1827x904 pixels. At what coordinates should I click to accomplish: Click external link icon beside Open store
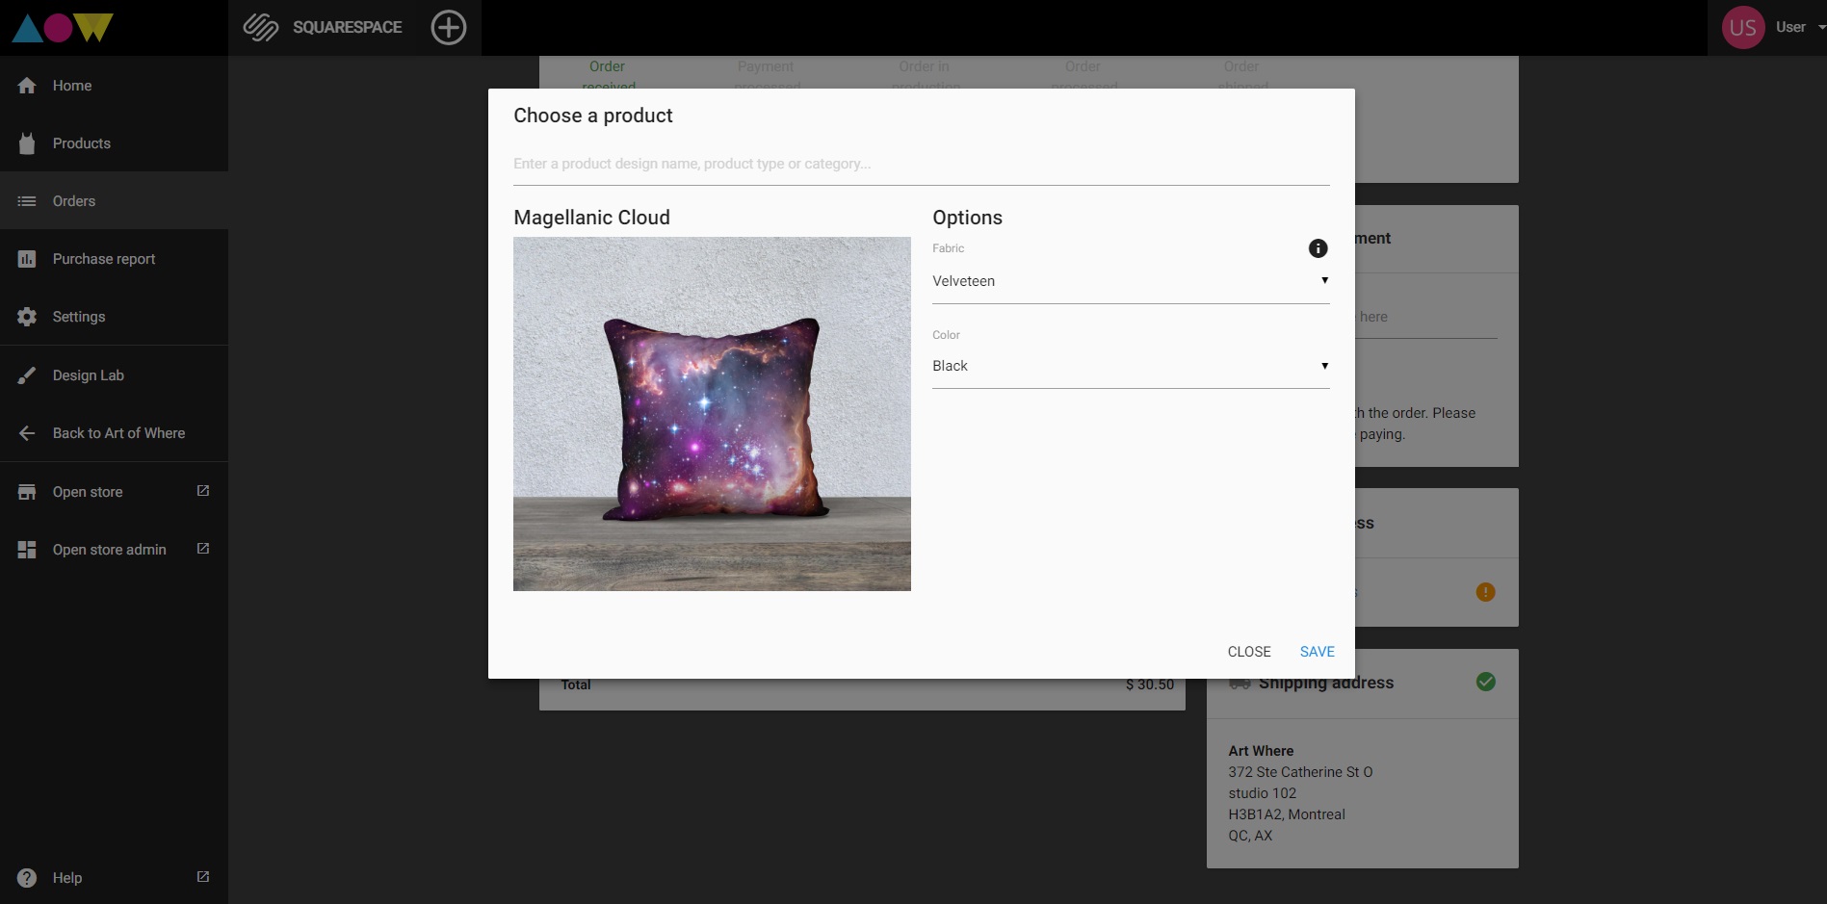203,491
